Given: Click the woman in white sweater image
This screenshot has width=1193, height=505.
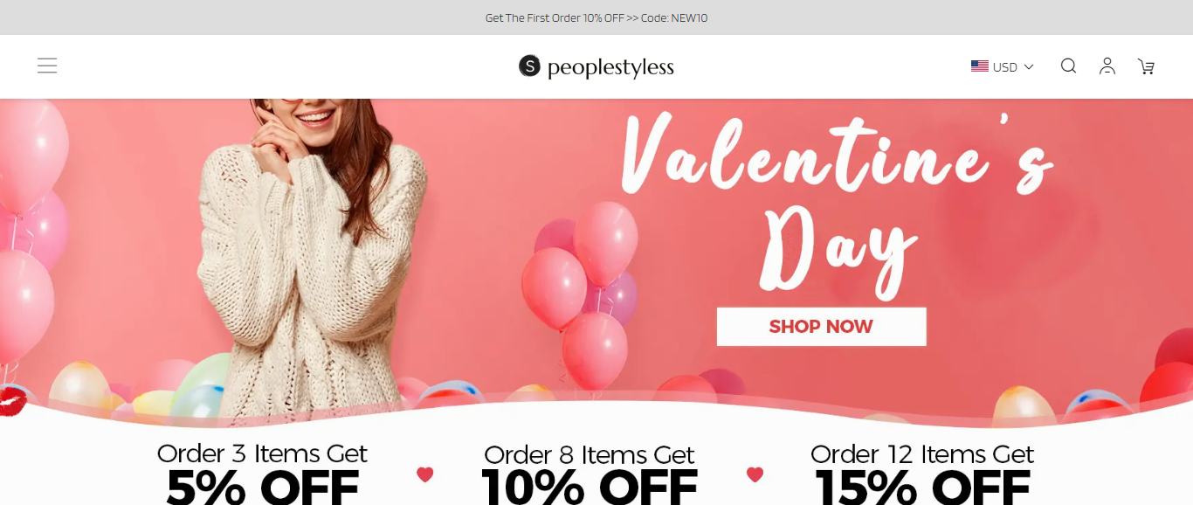Looking at the screenshot, I should click(310, 245).
